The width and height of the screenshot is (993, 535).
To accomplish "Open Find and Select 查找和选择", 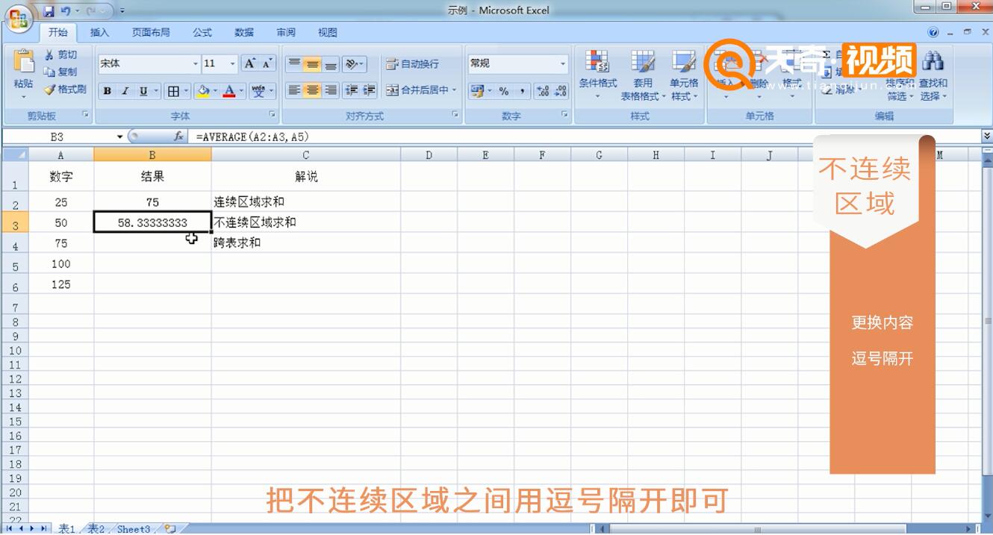I will click(x=933, y=75).
